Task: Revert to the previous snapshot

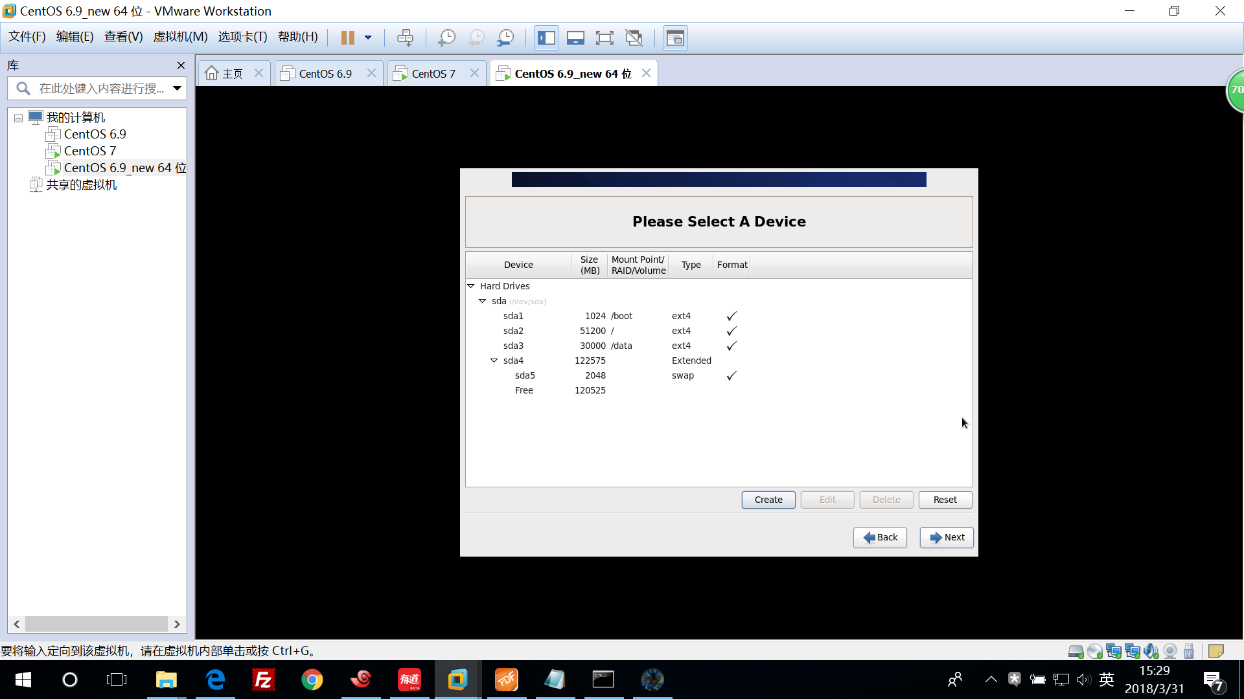Action: [x=476, y=38]
